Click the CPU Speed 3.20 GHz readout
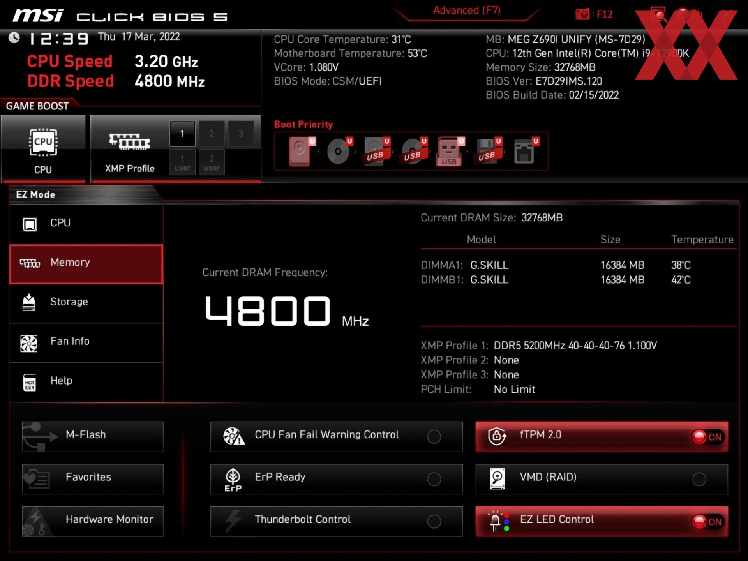 pyautogui.click(x=113, y=62)
